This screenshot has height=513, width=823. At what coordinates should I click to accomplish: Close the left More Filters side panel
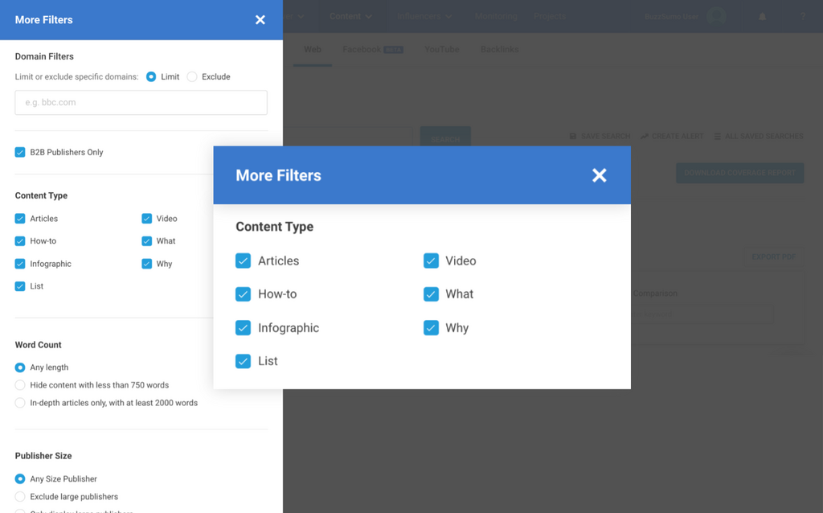pyautogui.click(x=260, y=19)
